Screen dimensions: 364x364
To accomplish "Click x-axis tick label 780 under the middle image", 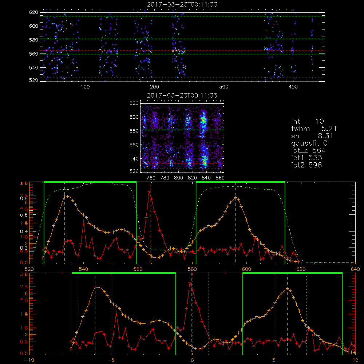I will pos(165,178).
